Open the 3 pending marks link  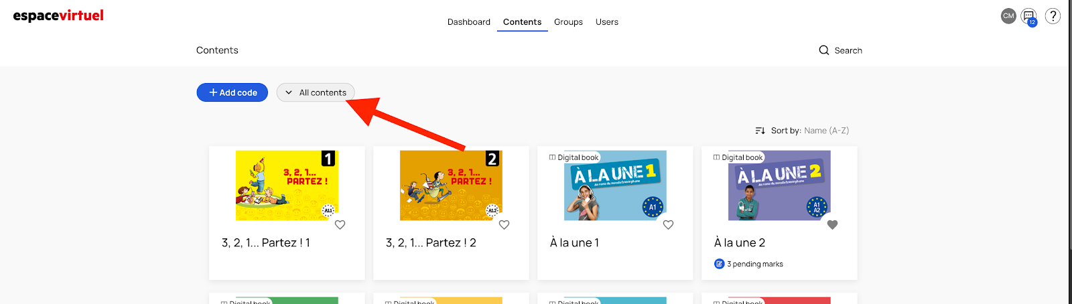click(x=755, y=264)
